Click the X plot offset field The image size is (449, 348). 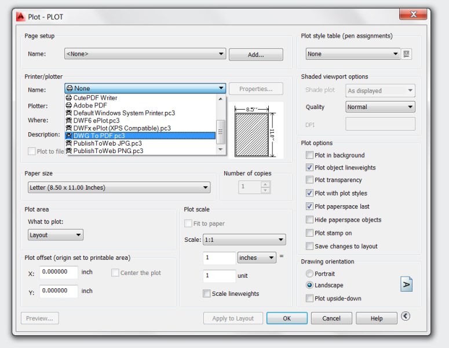(x=59, y=272)
